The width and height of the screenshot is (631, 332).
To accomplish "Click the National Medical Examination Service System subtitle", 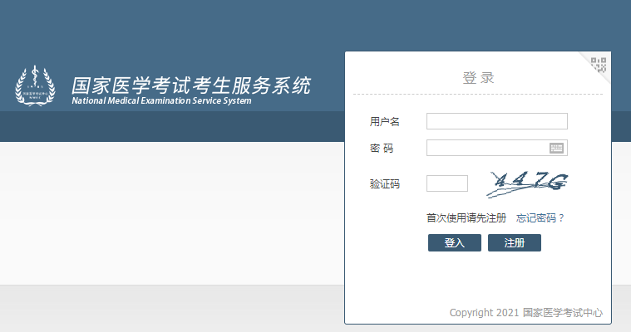I will pos(161,101).
